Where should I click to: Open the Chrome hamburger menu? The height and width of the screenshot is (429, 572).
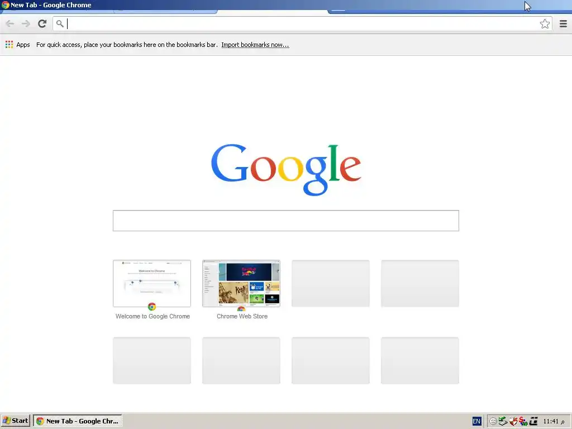(563, 23)
